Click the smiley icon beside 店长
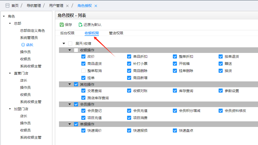 [x=23, y=45]
